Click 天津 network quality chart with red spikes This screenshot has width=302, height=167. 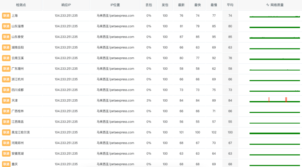(274, 100)
